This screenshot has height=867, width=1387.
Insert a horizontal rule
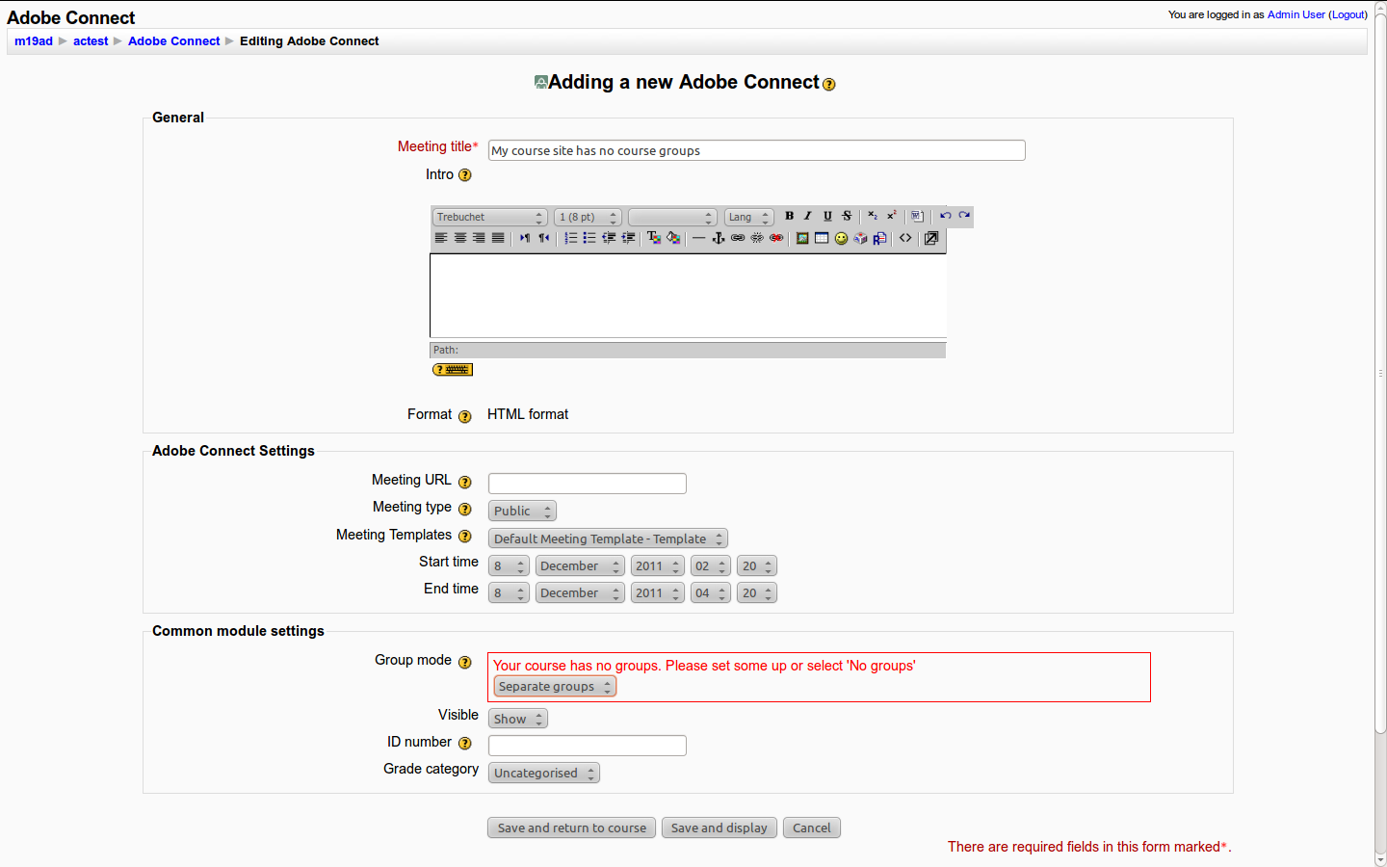698,238
